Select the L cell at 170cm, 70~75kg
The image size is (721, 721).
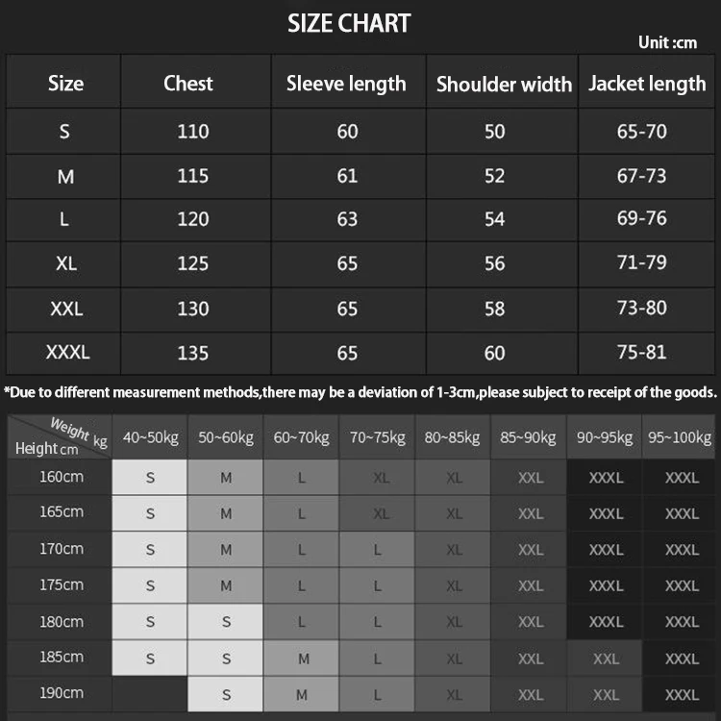377,550
